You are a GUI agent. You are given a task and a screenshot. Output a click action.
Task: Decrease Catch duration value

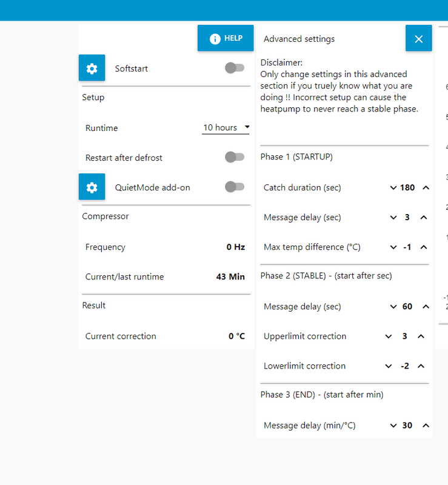pos(393,188)
